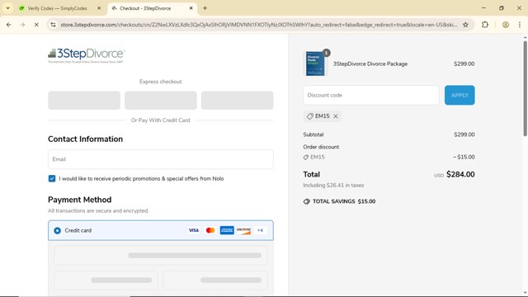Image resolution: width=528 pixels, height=297 pixels.
Task: Click the $284.00 total amount
Action: (x=460, y=174)
